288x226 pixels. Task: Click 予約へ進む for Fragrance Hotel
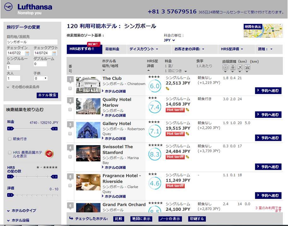tap(268, 196)
